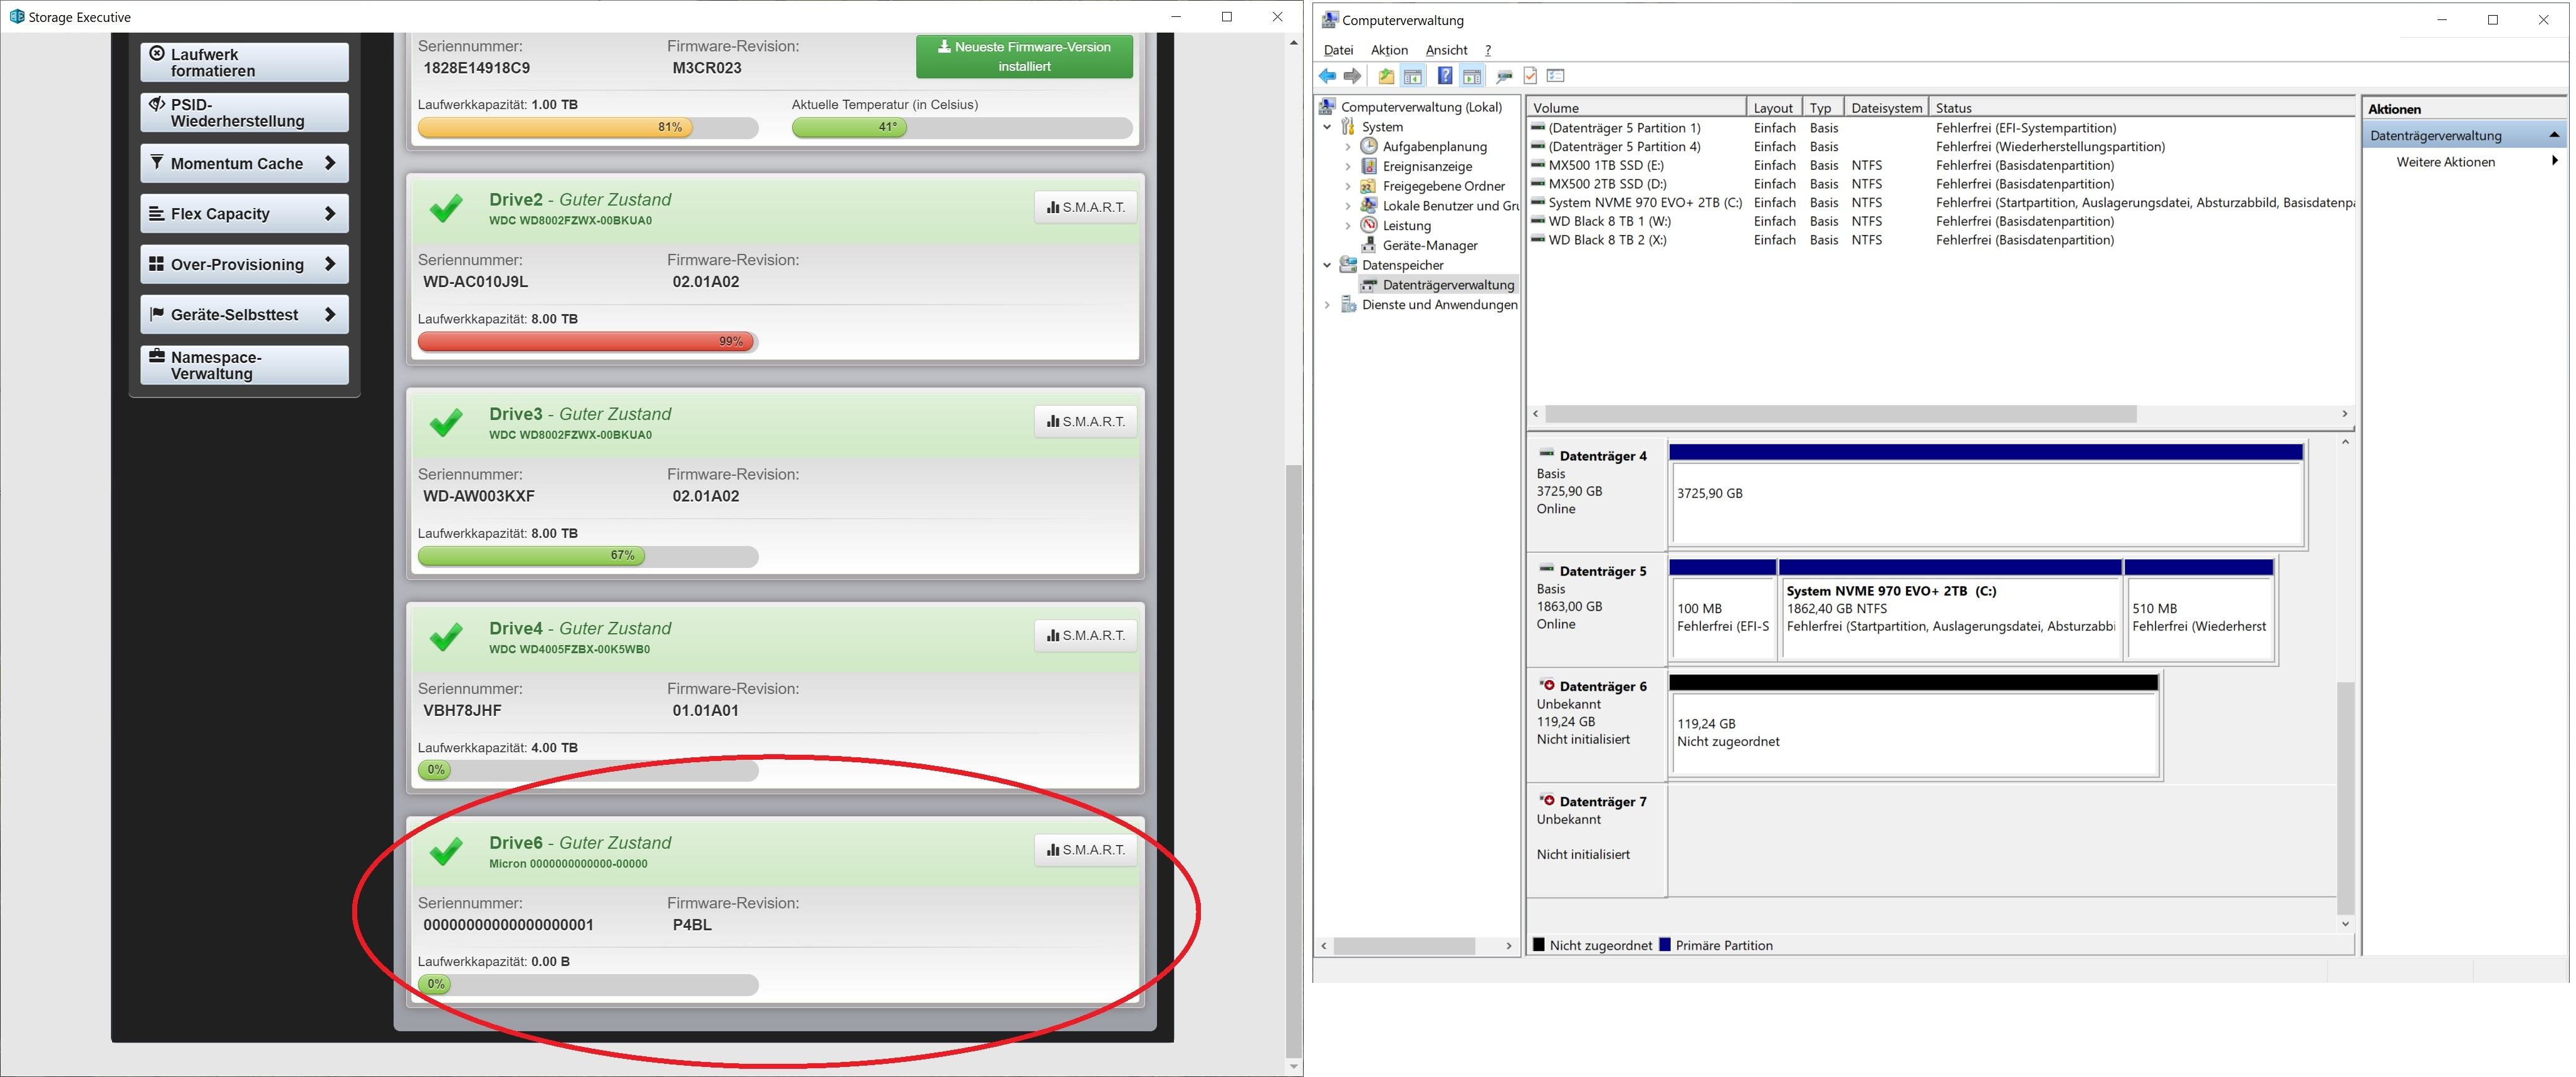Open Geräte-Manager in the tree
The height and width of the screenshot is (1077, 2576).
(1429, 245)
